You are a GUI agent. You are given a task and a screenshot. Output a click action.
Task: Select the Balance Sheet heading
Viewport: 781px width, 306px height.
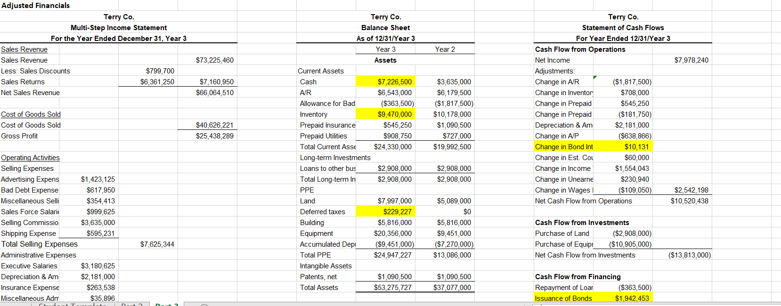(x=386, y=28)
